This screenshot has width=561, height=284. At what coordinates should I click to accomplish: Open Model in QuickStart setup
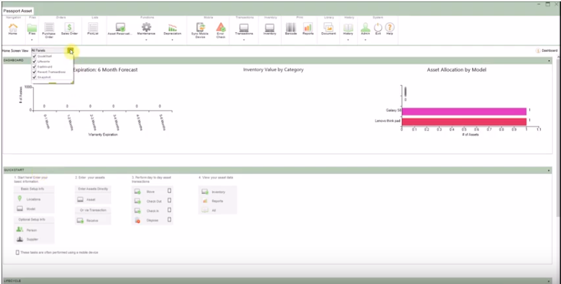click(26, 208)
